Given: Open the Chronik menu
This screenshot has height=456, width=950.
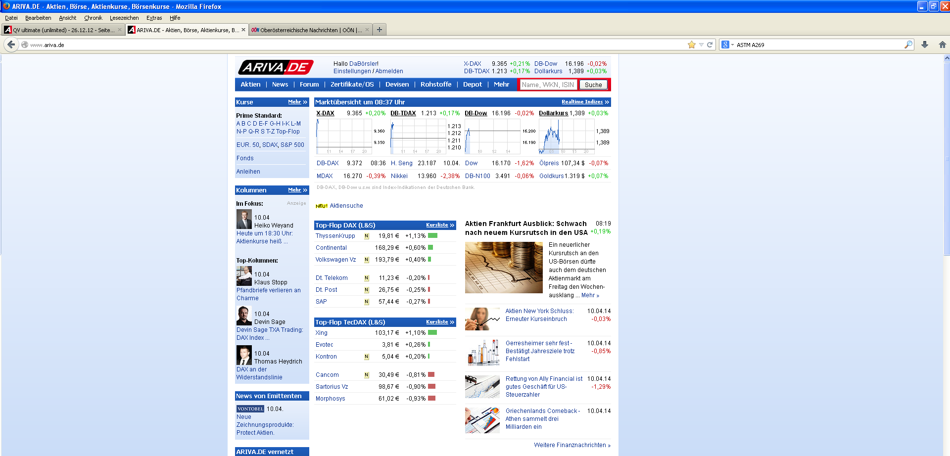Looking at the screenshot, I should 93,18.
